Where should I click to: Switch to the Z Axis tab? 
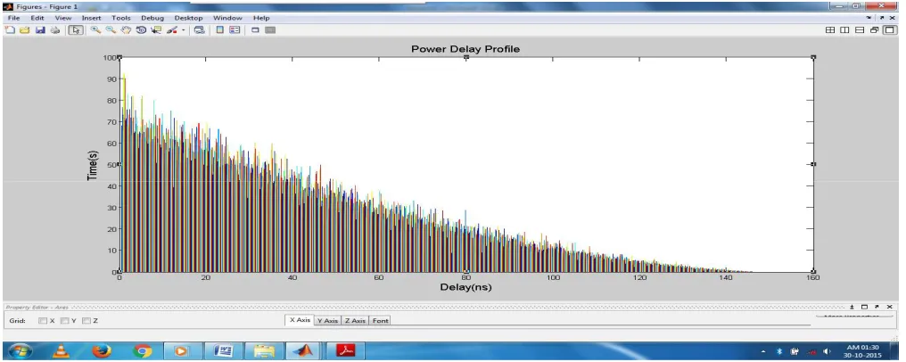[x=355, y=320]
